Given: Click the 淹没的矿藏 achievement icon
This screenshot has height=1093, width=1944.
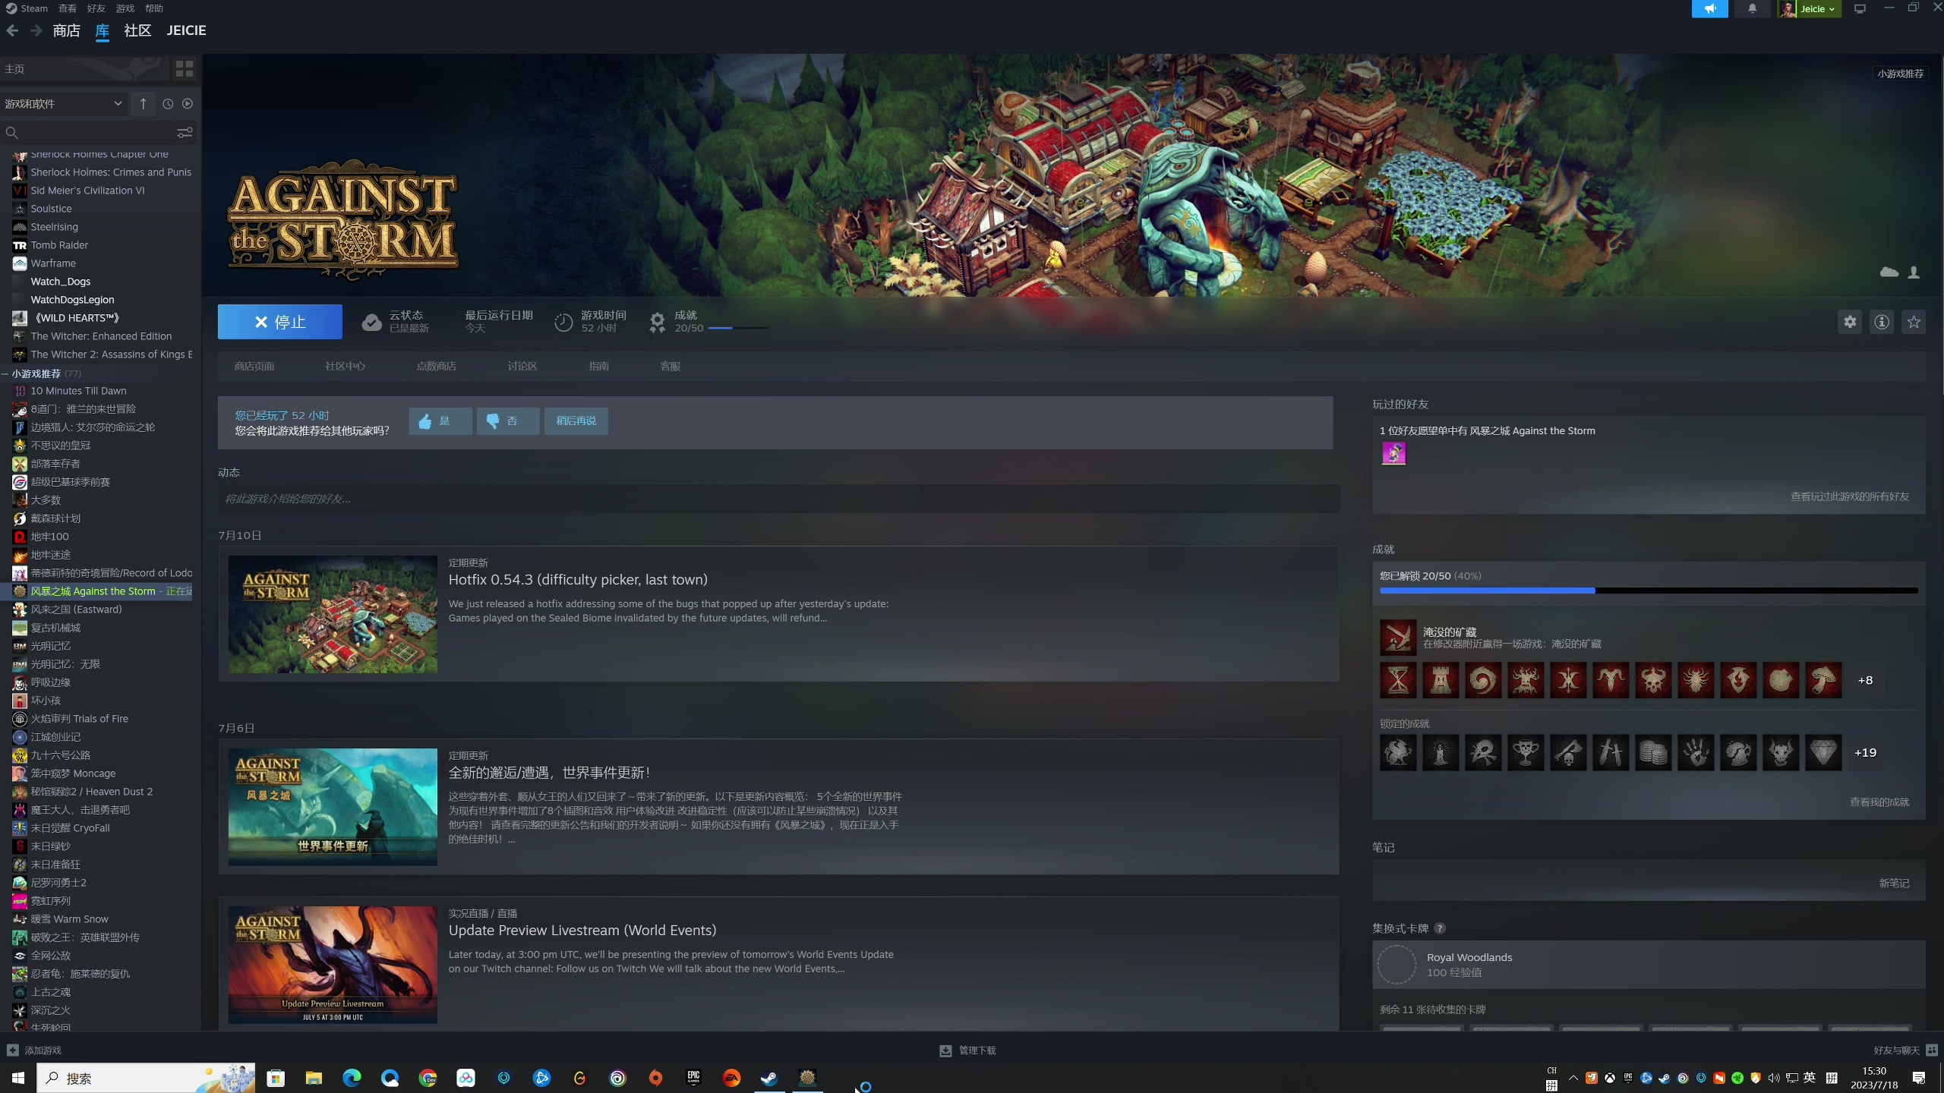Looking at the screenshot, I should point(1398,638).
